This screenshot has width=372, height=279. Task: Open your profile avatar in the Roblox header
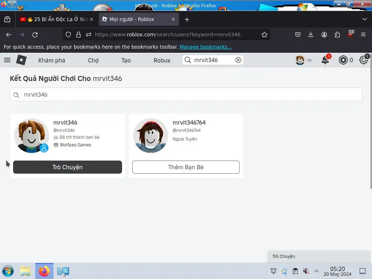tap(300, 60)
